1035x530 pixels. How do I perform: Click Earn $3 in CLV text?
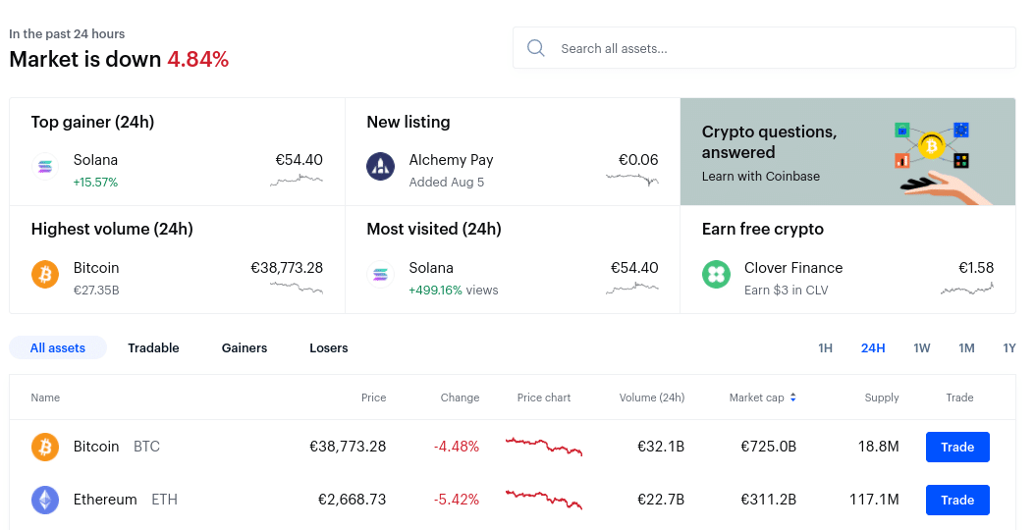(x=787, y=290)
